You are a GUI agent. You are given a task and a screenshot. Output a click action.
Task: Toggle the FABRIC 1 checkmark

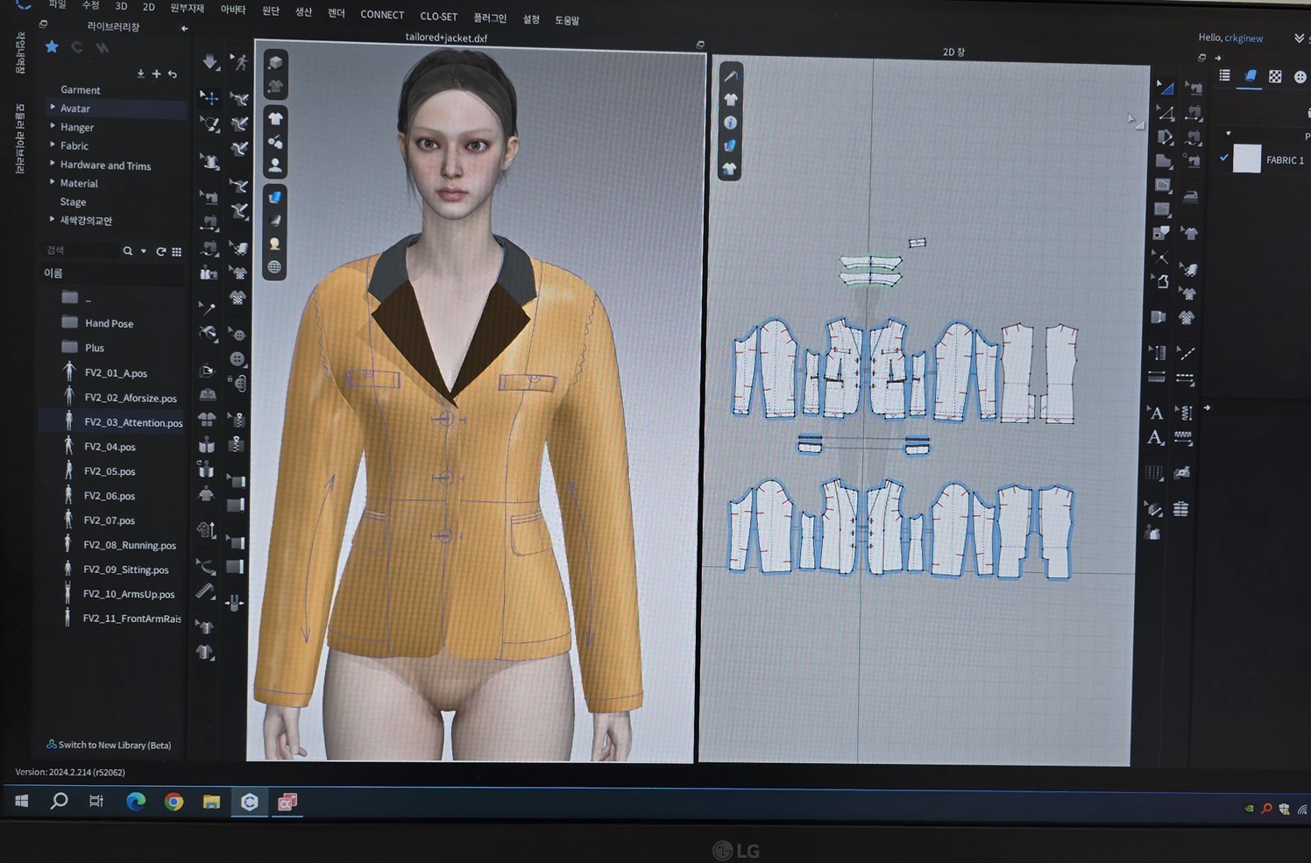[x=1224, y=158]
